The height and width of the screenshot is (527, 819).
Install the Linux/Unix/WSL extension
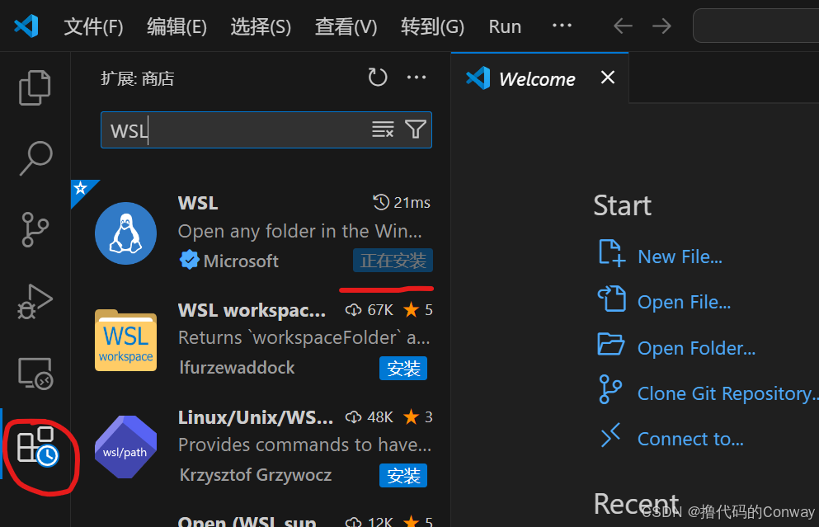(403, 476)
